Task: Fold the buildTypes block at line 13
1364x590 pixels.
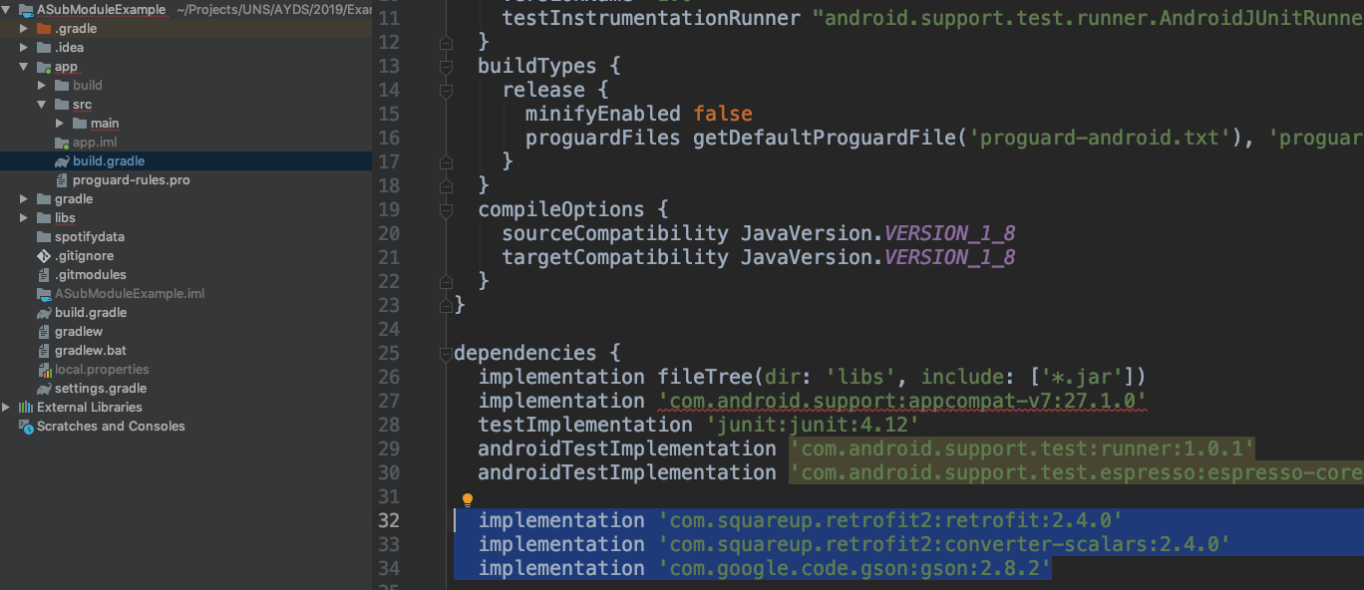Action: point(446,67)
